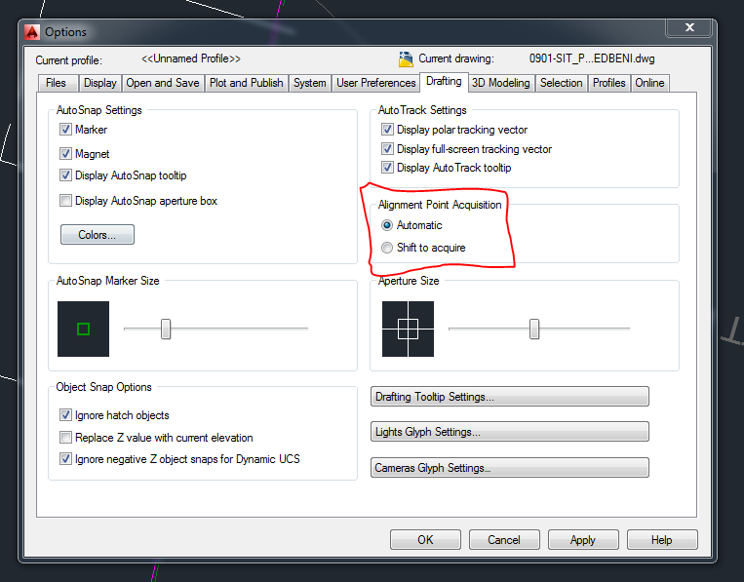Screen dimensions: 744x582
Task: Toggle the Marker checkbox
Action: 65,129
